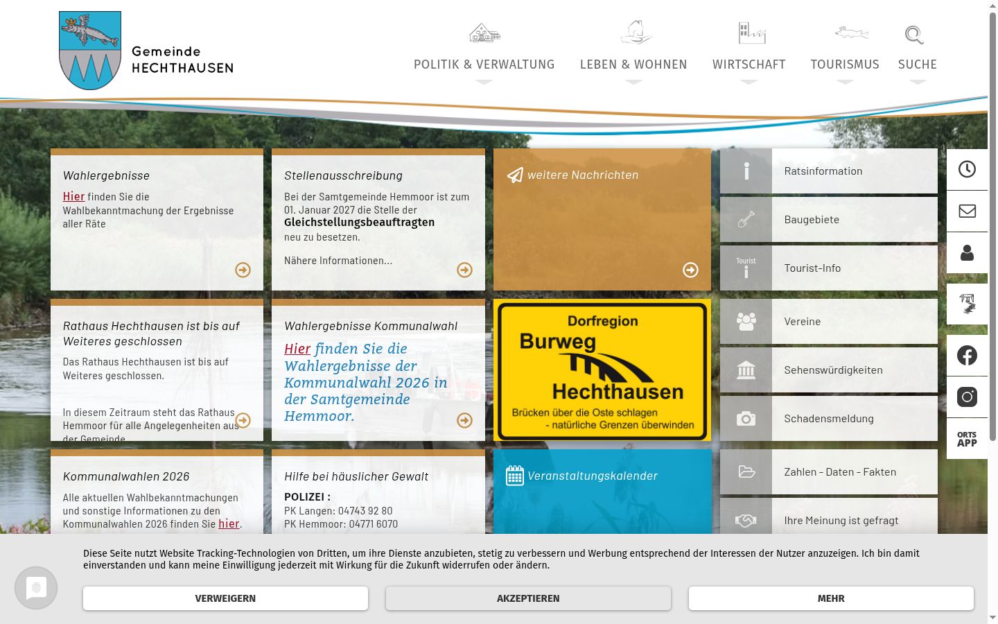Open the ORTS APP sidebar icon
Screen dimensions: 998x624
[x=967, y=438]
